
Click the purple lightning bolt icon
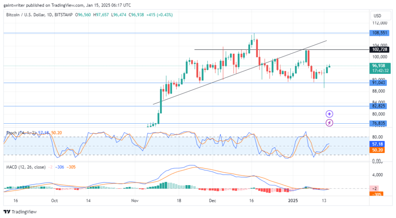(x=329, y=123)
